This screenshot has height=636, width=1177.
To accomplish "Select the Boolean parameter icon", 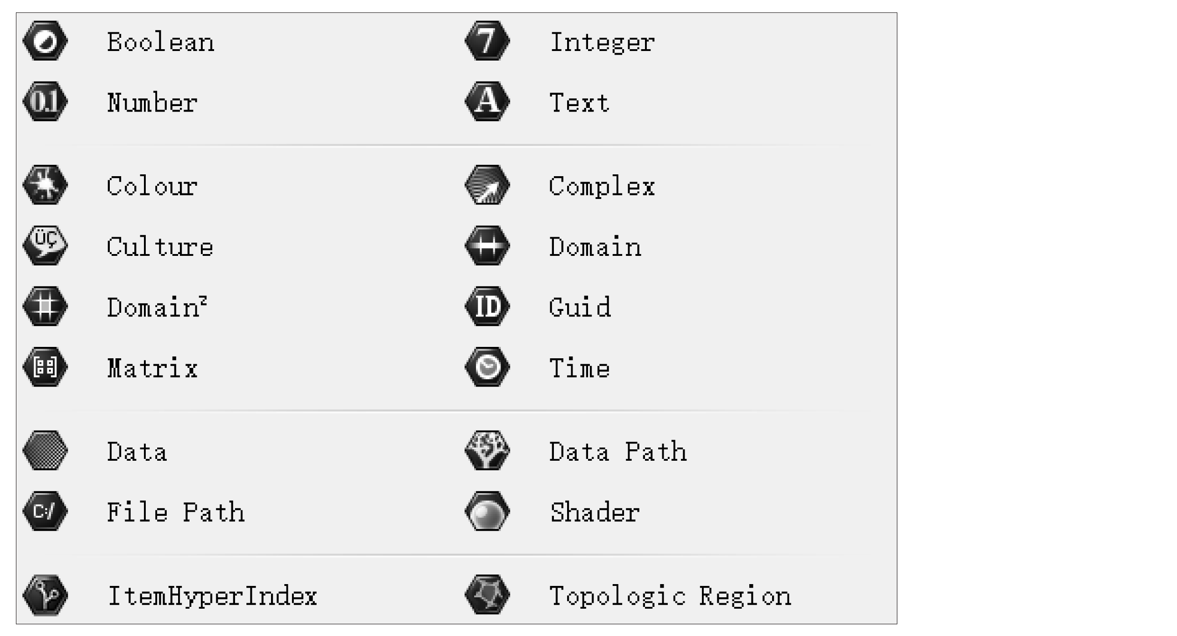I will coord(45,41).
